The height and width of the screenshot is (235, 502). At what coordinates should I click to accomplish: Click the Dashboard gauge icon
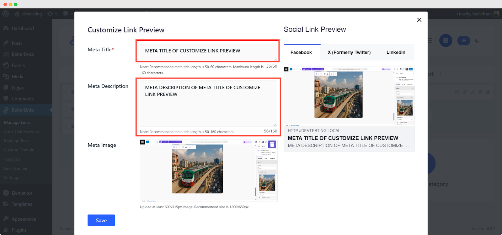[x=6, y=28]
